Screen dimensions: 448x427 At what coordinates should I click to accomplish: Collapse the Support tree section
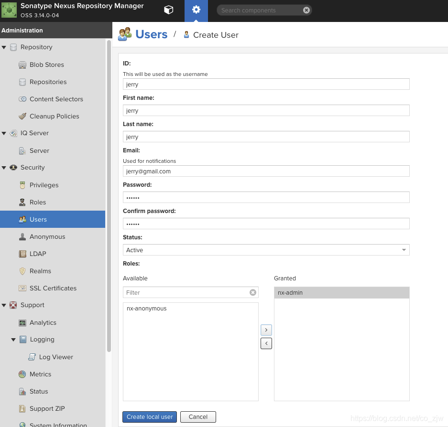click(4, 305)
